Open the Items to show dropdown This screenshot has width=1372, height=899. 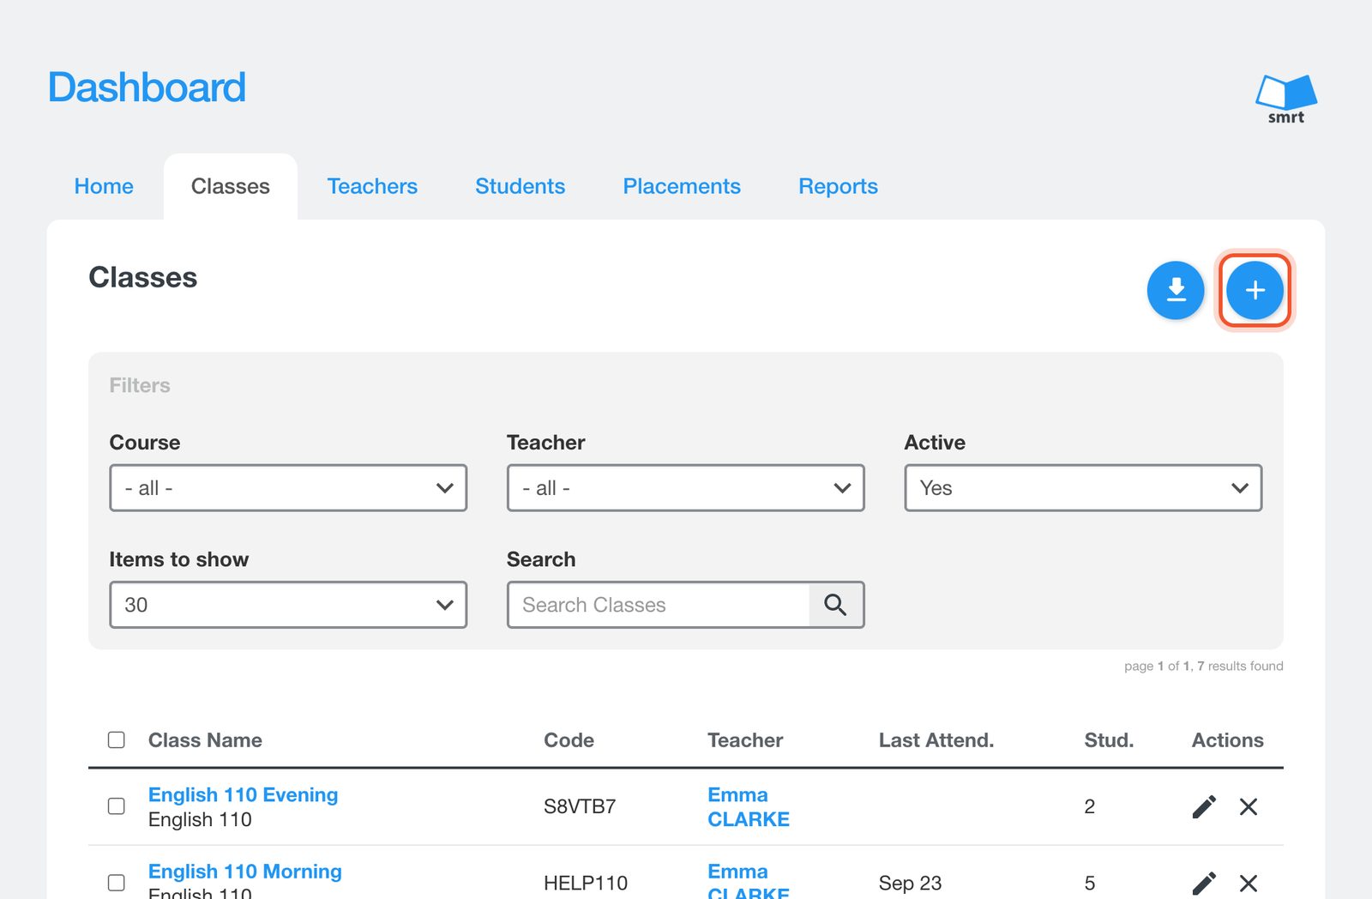pos(288,605)
